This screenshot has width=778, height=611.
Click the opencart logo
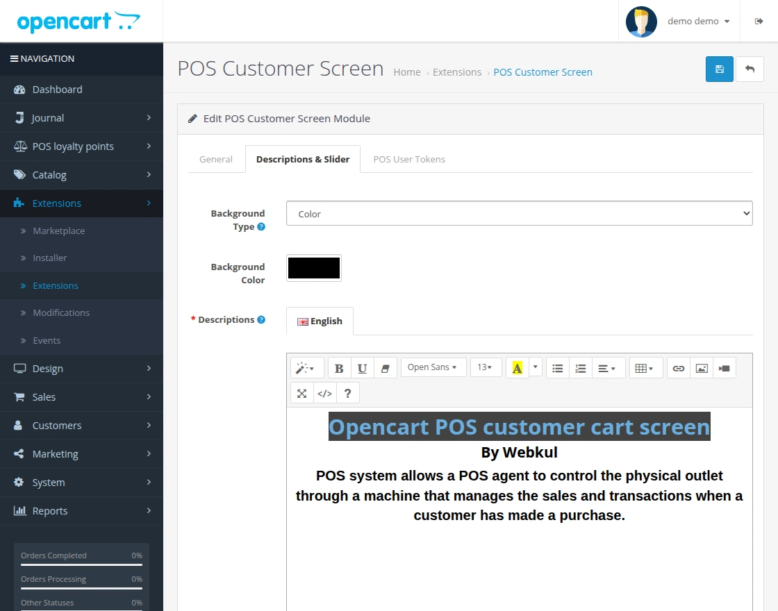coord(78,22)
